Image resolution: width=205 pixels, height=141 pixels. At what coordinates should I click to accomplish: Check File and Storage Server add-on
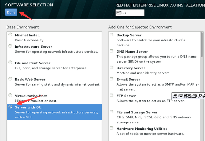[111, 112]
